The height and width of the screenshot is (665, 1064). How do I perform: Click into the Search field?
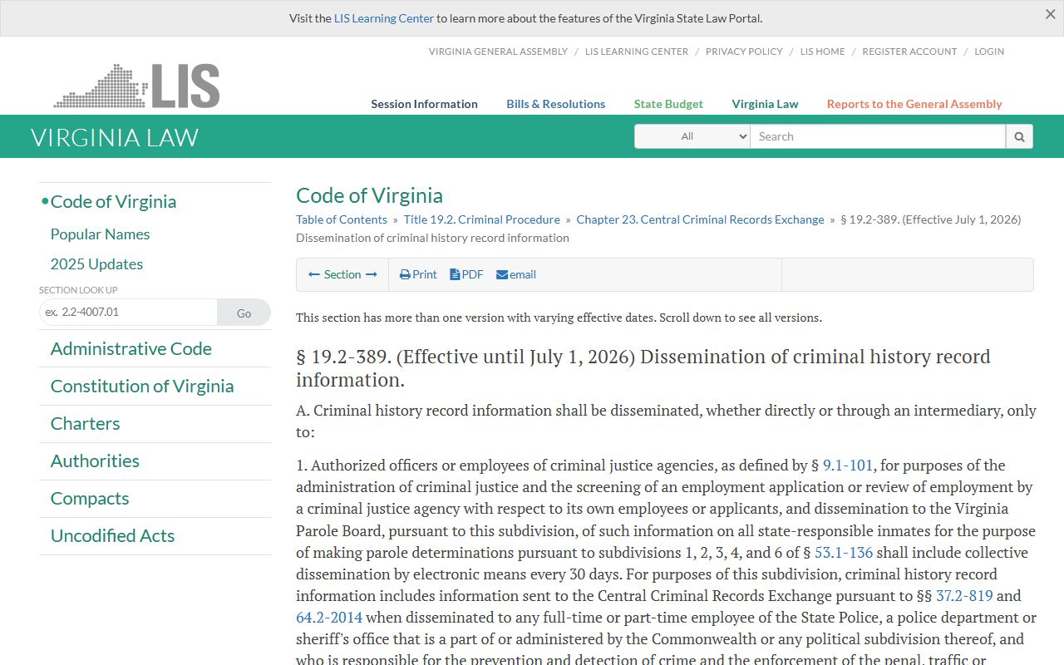[878, 136]
